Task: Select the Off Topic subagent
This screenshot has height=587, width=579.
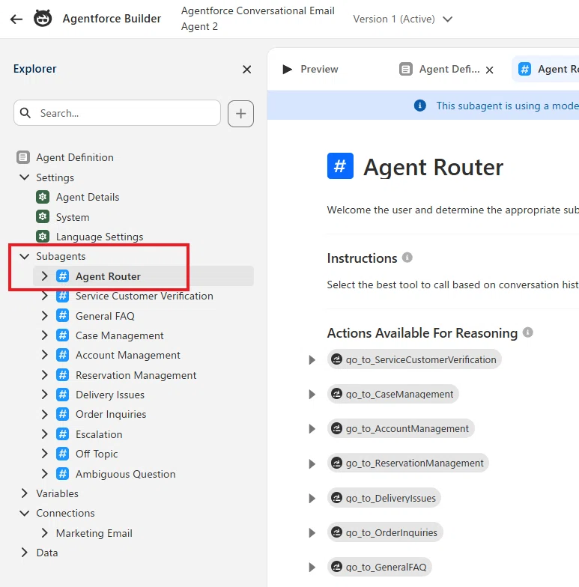Action: click(x=97, y=454)
